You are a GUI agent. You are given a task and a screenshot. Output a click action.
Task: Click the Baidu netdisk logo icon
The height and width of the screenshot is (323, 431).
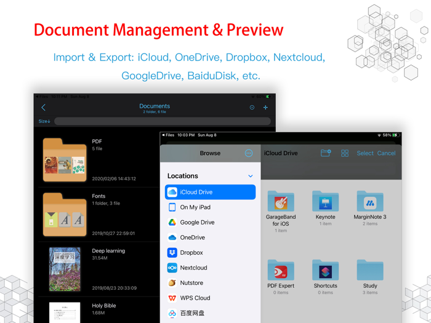(x=172, y=313)
